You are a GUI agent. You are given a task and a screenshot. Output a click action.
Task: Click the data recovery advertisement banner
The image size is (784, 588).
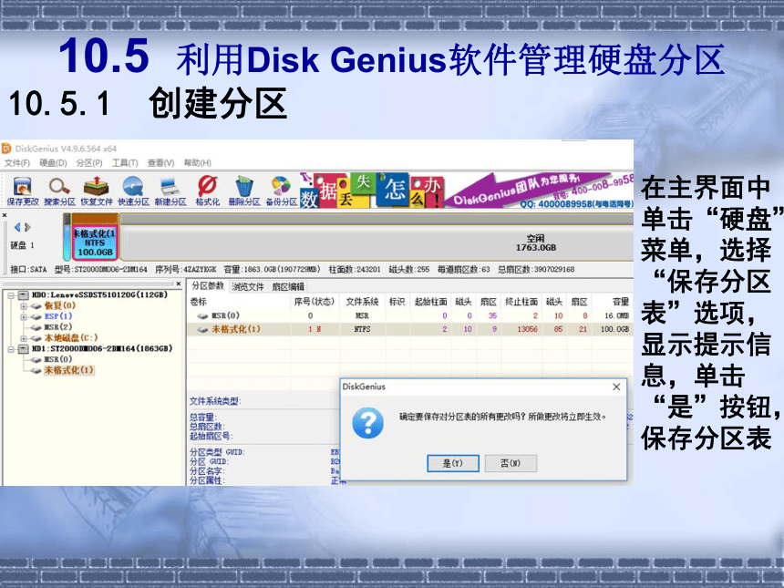click(467, 190)
